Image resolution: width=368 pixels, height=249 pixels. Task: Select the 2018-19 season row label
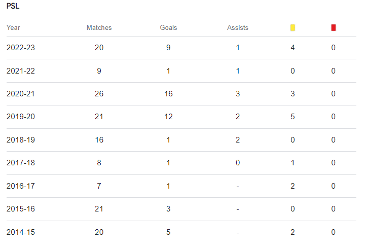(x=21, y=140)
